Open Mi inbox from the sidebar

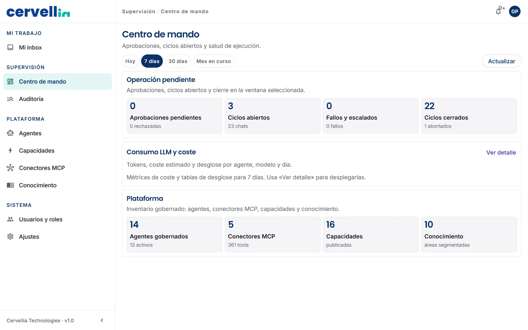pyautogui.click(x=58, y=47)
